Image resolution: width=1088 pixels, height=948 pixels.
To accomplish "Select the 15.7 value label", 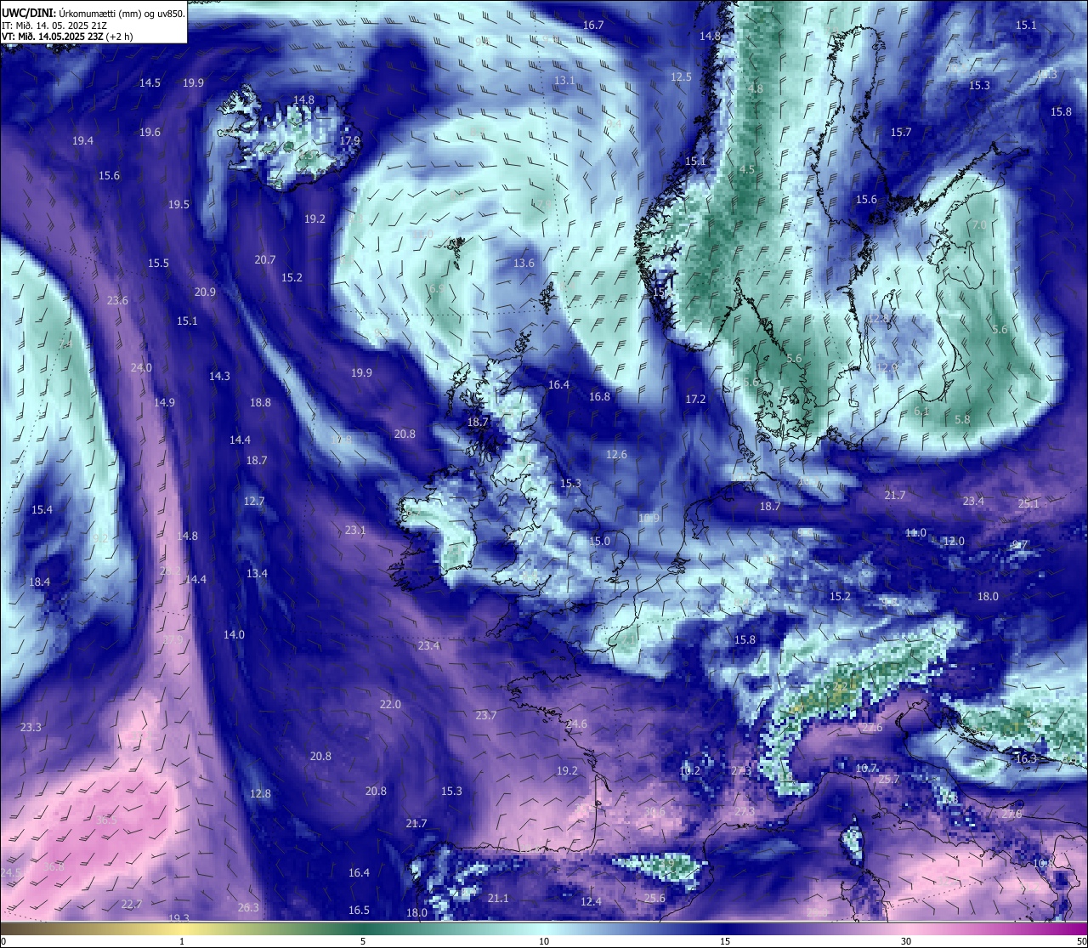I will tap(901, 132).
